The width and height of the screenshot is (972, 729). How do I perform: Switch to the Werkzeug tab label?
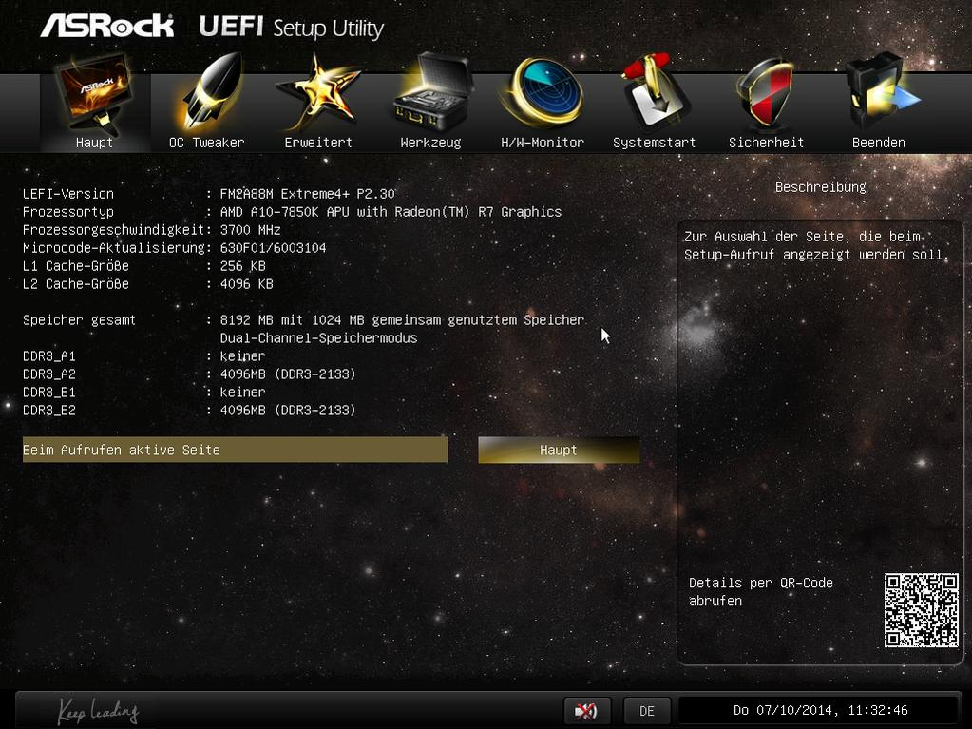pyautogui.click(x=430, y=143)
